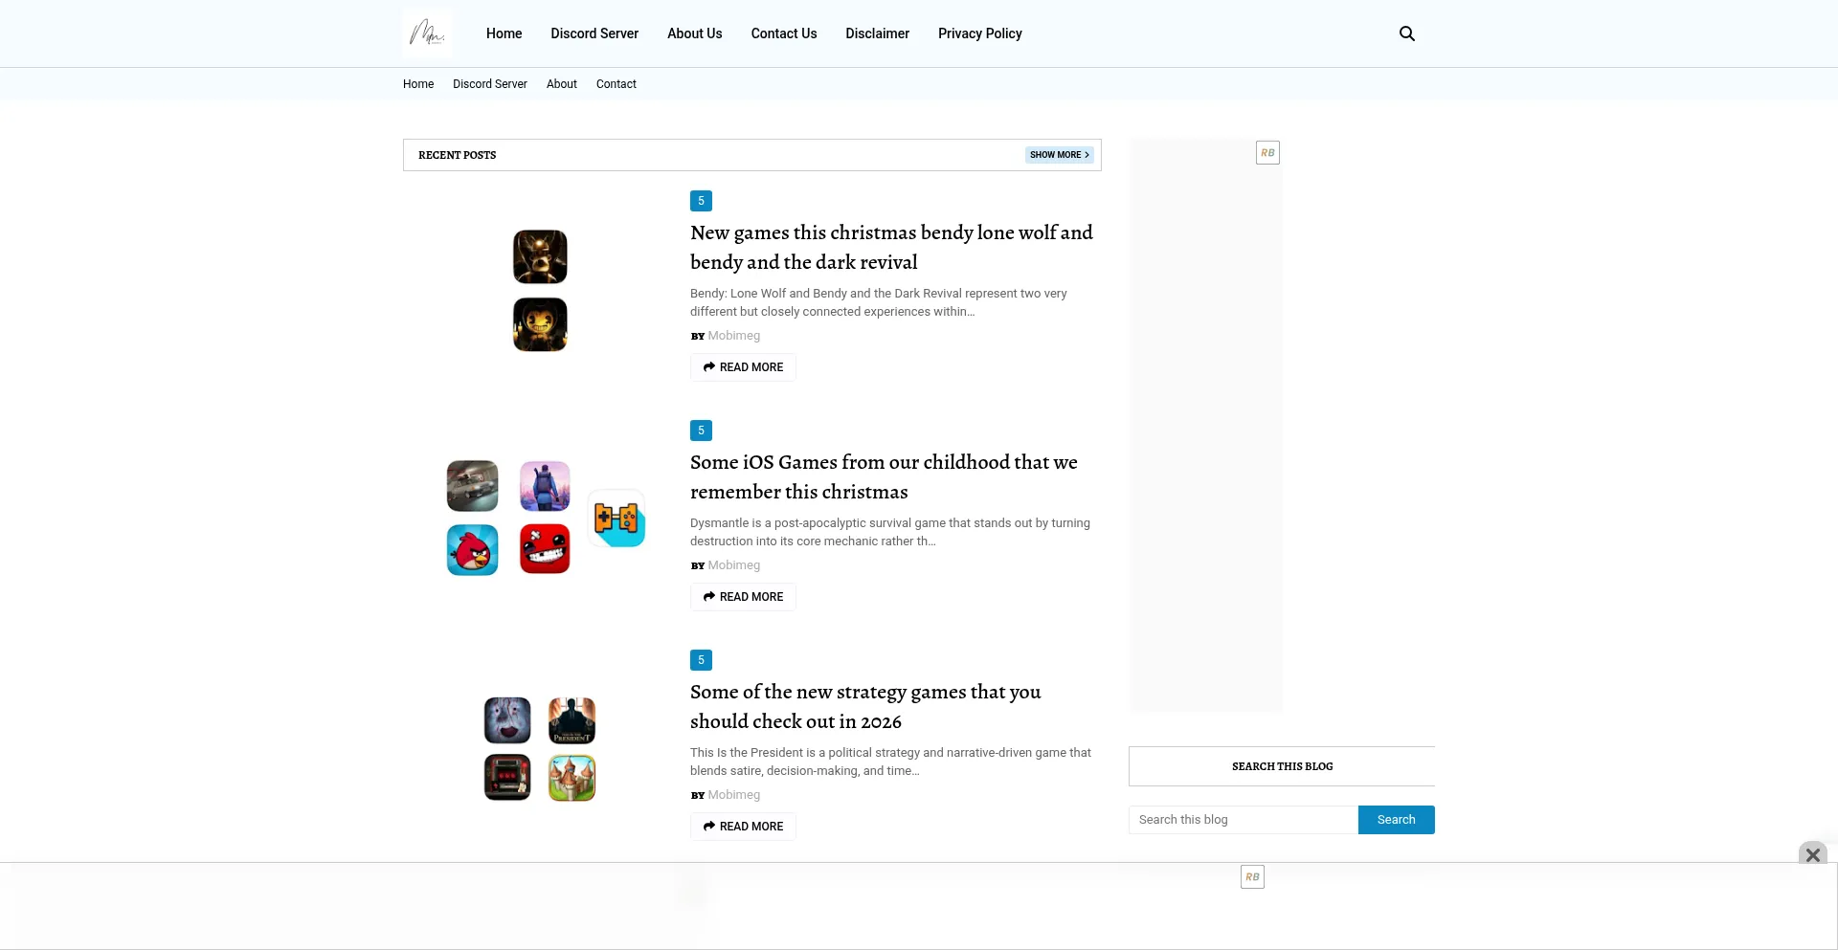Screen dimensions: 1838x950
Task: Open the Disclaimer menu item
Action: 877,33
